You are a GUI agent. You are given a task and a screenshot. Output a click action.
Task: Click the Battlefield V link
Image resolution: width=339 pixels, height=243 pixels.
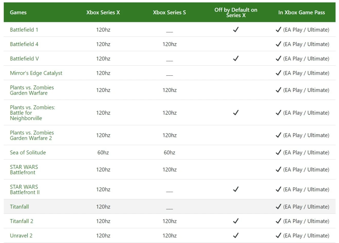[24, 59]
